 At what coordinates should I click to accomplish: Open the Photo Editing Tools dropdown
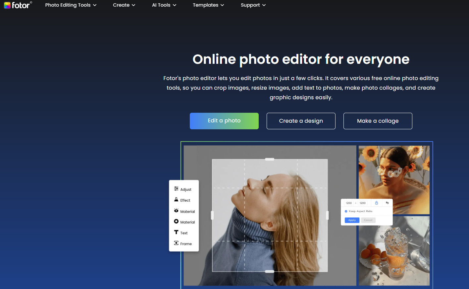(x=71, y=5)
